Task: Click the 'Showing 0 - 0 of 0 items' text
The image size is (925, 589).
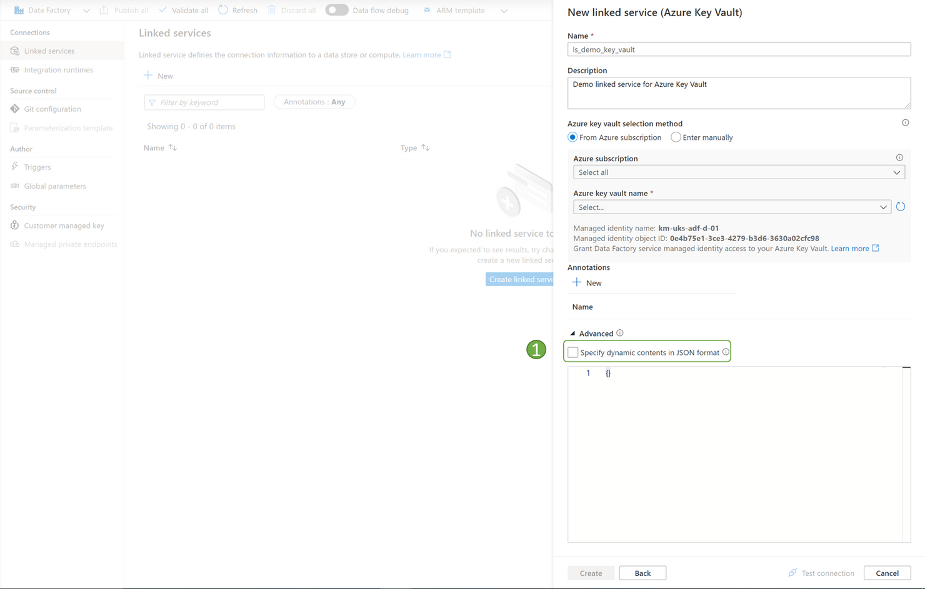Action: (191, 127)
